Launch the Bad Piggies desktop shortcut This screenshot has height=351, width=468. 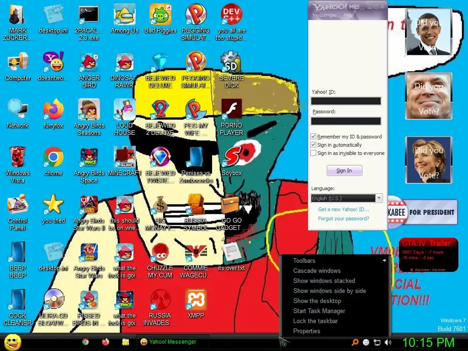tap(160, 18)
